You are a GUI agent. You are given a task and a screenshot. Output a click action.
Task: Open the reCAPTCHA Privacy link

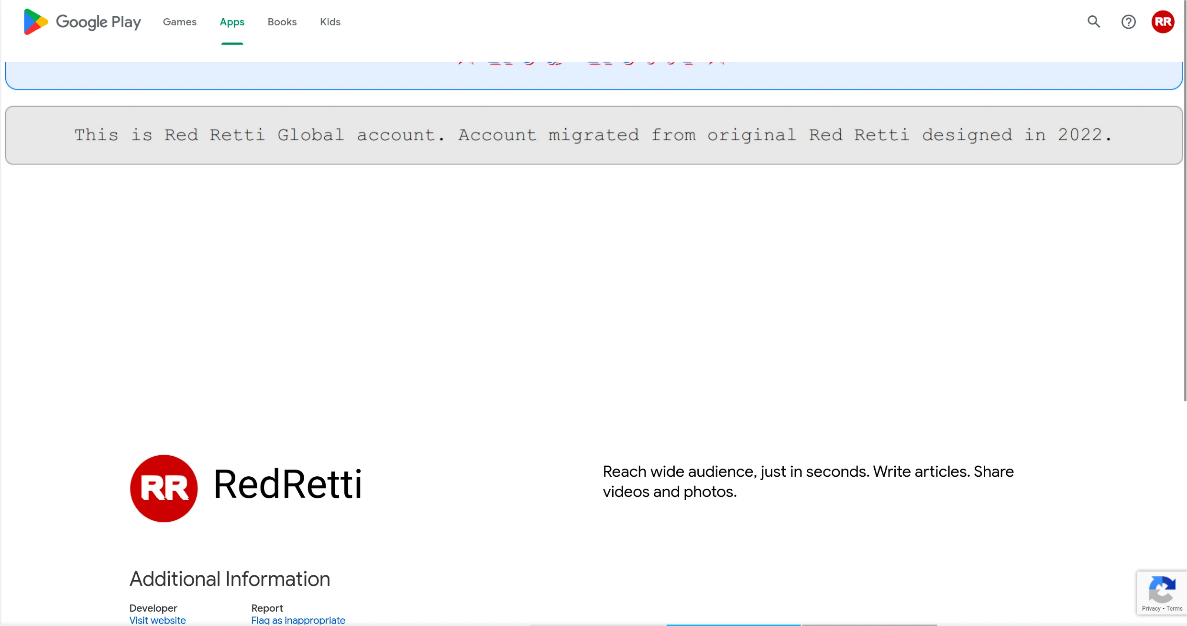tap(1151, 608)
